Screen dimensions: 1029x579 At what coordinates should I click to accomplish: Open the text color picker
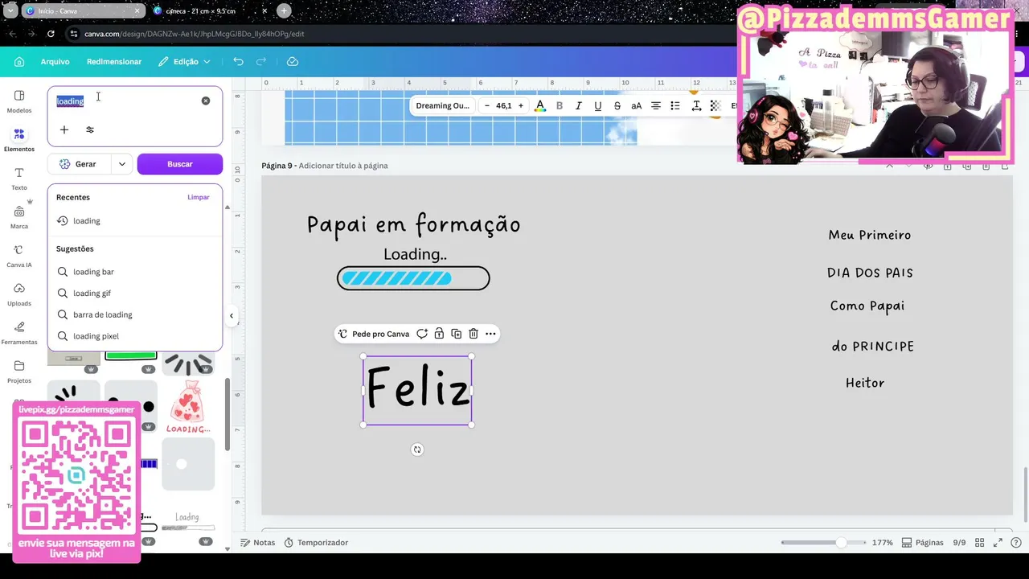(540, 105)
